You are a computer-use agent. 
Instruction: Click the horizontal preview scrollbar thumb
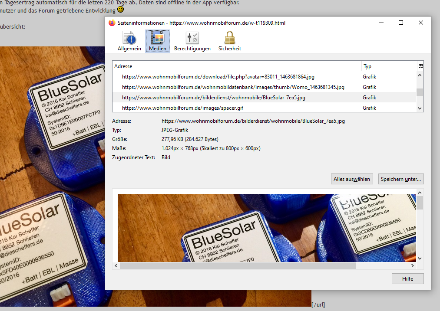click(238, 265)
